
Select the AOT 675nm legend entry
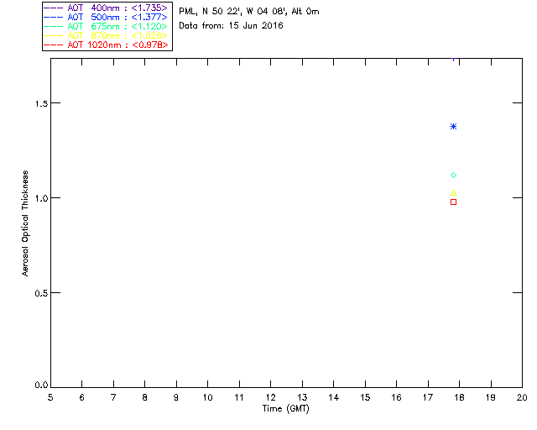point(107,27)
